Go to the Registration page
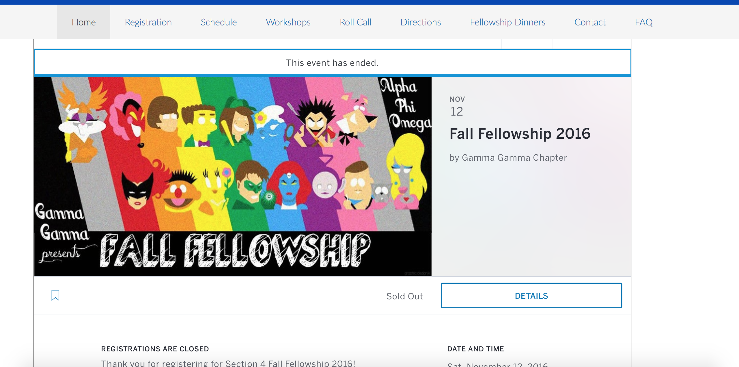Screen dimensions: 739x367 click(x=148, y=22)
